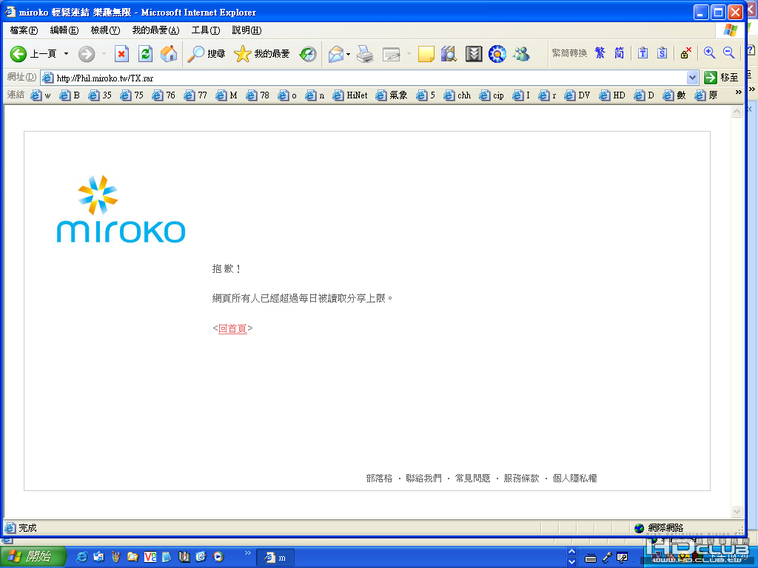The height and width of the screenshot is (568, 758).
Task: Open the 常見問題 footer link
Action: pos(472,479)
